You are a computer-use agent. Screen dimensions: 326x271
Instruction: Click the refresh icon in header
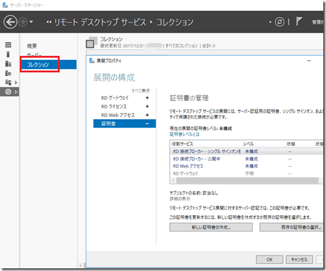pyautogui.click(x=280, y=22)
